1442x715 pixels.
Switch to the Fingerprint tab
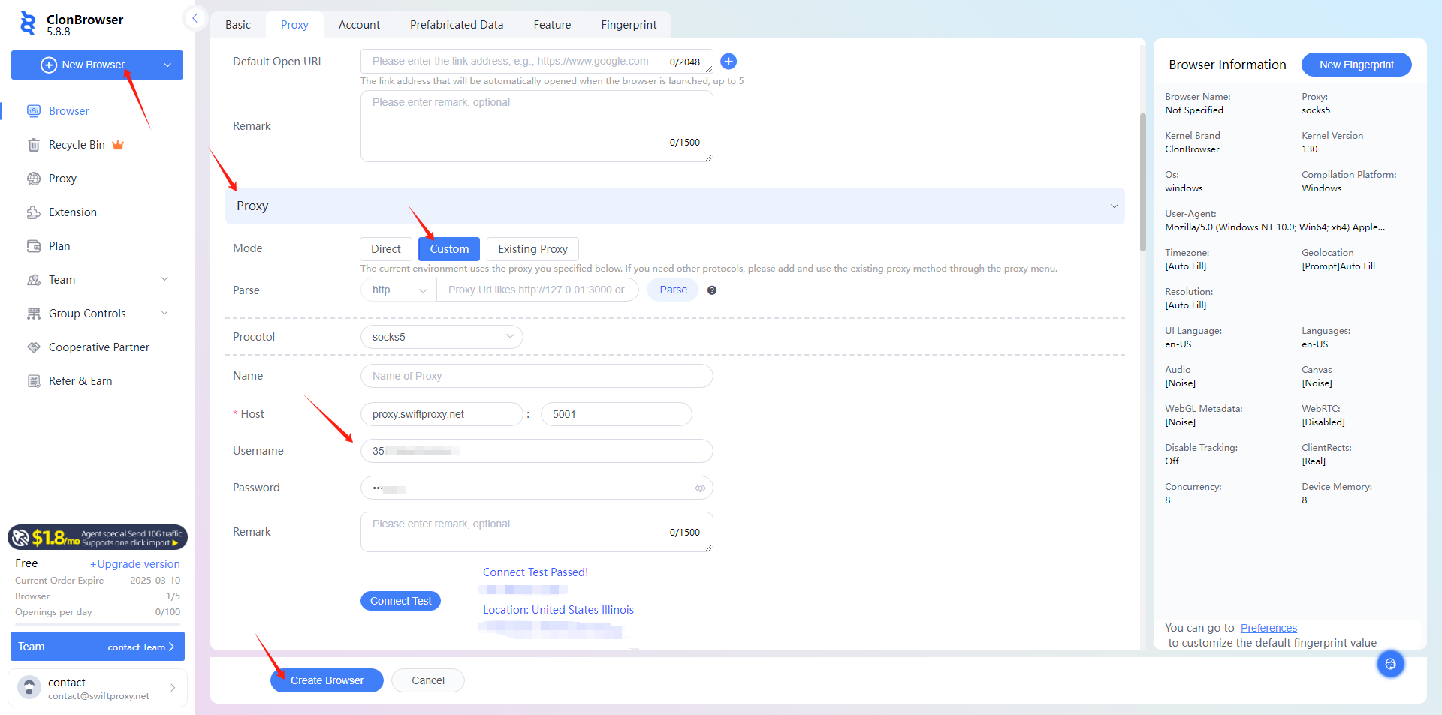pyautogui.click(x=629, y=25)
